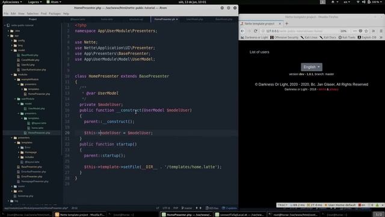Open Tracy 69.2 ms execution time panel
The image size is (385, 217).
[x=297, y=205]
